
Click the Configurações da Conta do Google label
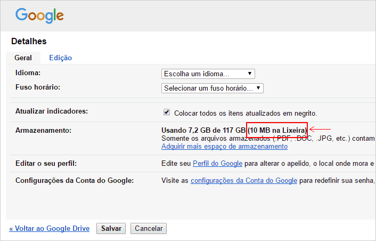coord(75,181)
